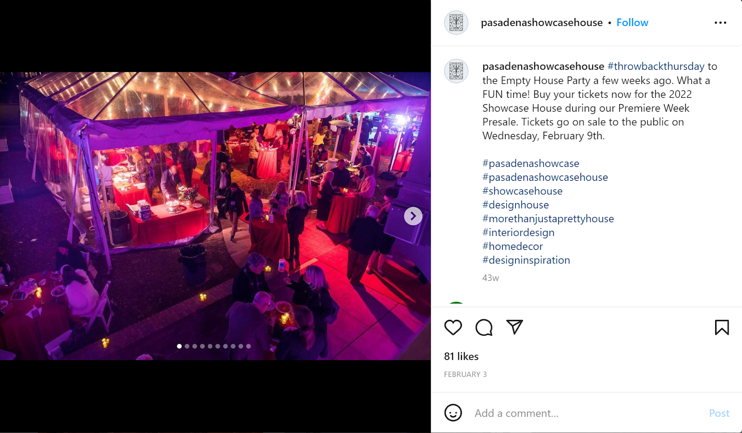
Task: Open the three-dot more options menu
Action: pyautogui.click(x=720, y=23)
